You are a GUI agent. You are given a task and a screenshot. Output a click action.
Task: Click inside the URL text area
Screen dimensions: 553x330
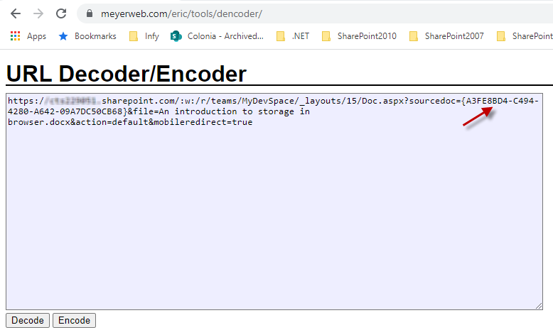pyautogui.click(x=274, y=202)
